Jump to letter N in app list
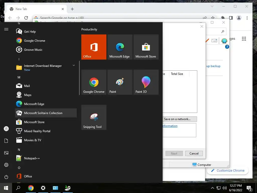Image resolution: width=257 pixels, height=193 pixels. [19, 150]
